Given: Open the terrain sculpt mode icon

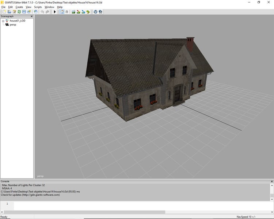Looking at the screenshot, I should (x=73, y=12).
